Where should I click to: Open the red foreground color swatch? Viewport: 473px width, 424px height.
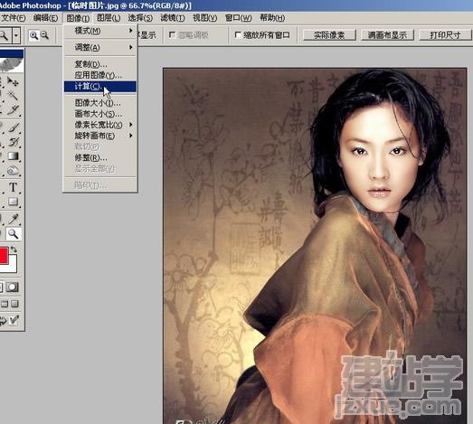click(x=4, y=256)
